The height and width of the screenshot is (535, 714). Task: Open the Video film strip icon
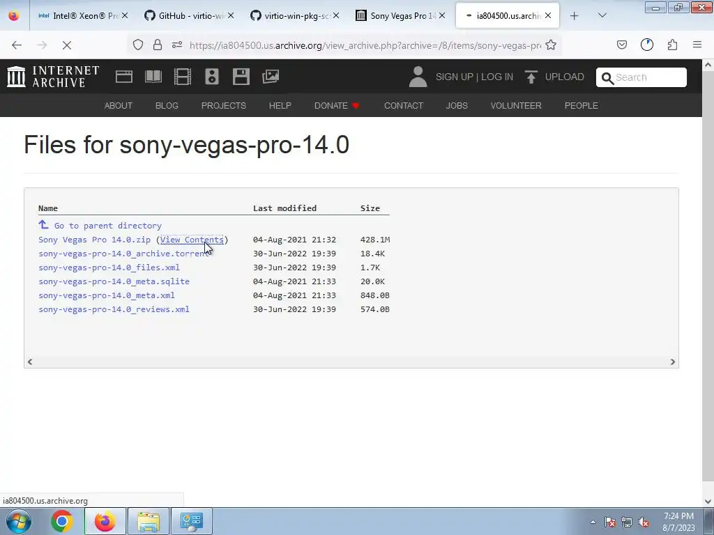[x=183, y=77]
